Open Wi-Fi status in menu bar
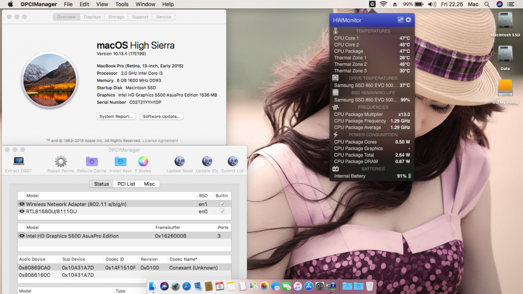523x294 pixels. tap(383, 4)
